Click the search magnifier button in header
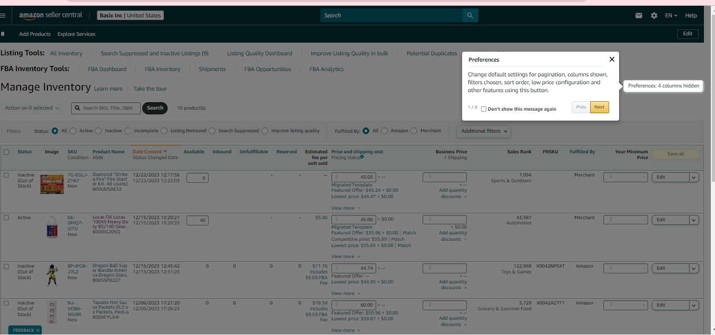This screenshot has width=715, height=335. 470,15
